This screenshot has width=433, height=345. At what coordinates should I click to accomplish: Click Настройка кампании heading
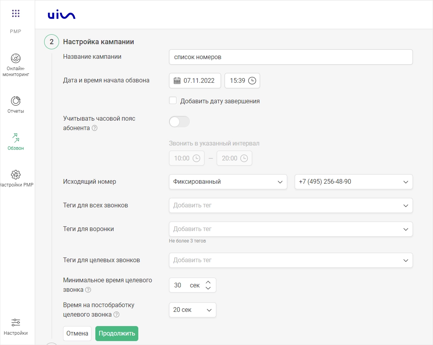98,42
